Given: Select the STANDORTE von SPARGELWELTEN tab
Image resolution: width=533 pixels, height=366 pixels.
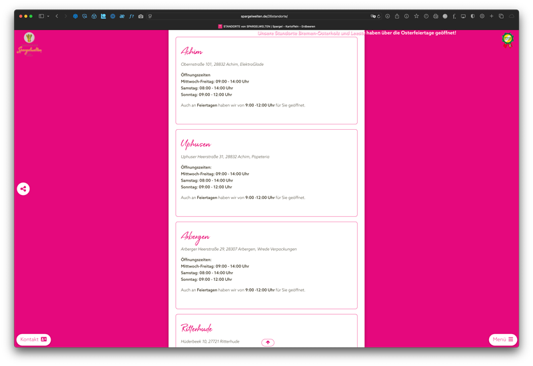Looking at the screenshot, I should 266,26.
